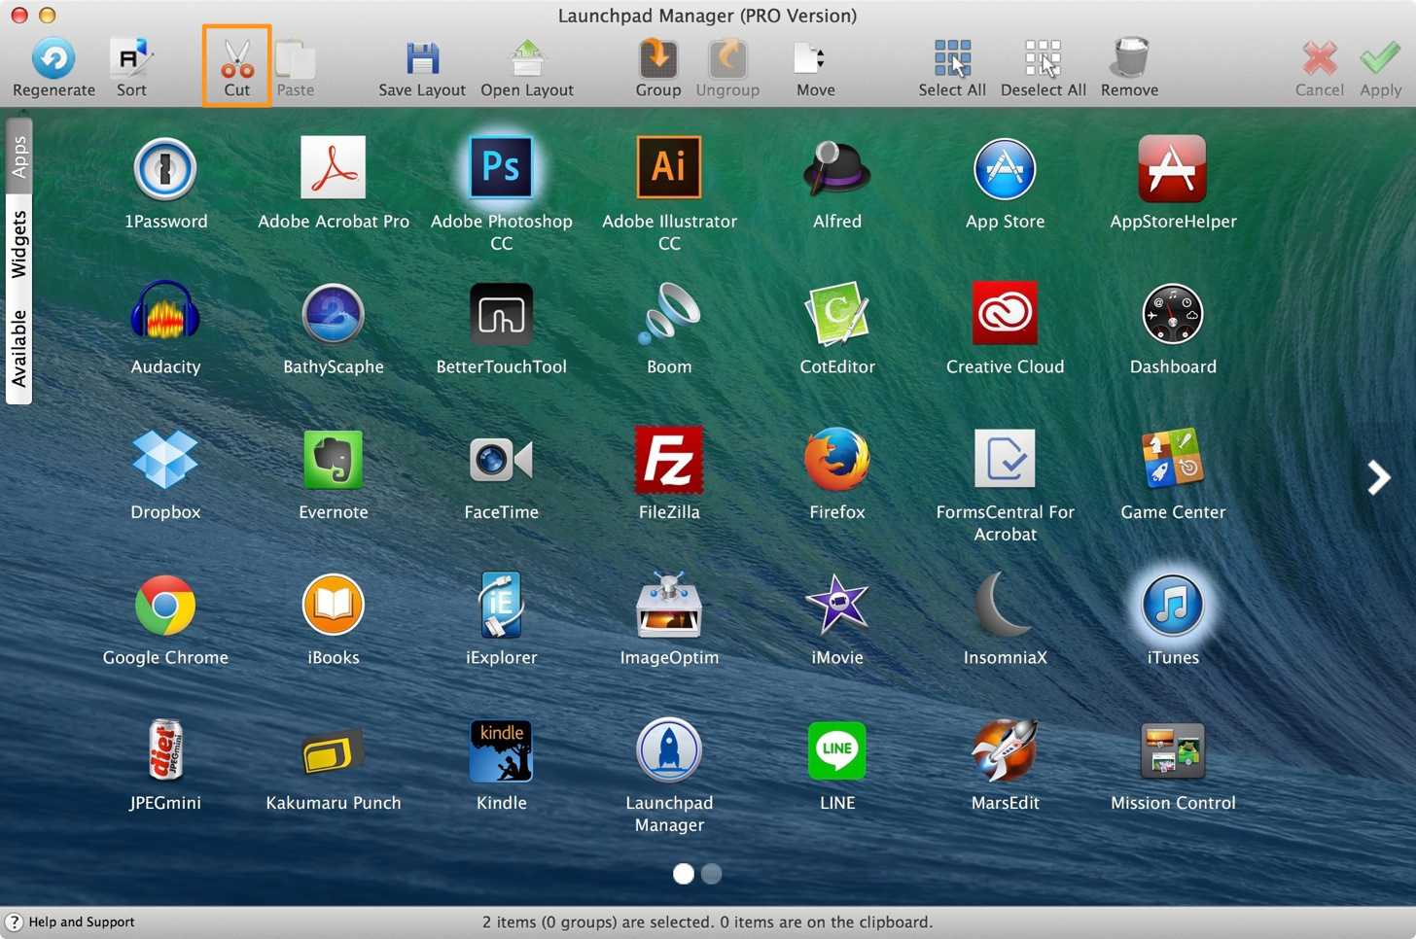The width and height of the screenshot is (1416, 939).
Task: Switch to the Widgets side tab
Action: pyautogui.click(x=18, y=244)
